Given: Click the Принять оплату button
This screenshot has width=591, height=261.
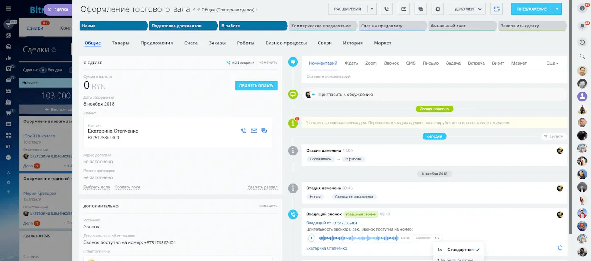Looking at the screenshot, I should coord(256,86).
